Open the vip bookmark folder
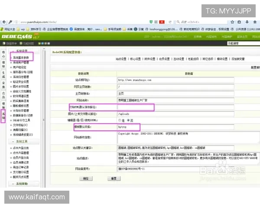Screen dimensions: 260x208 tap(21, 29)
